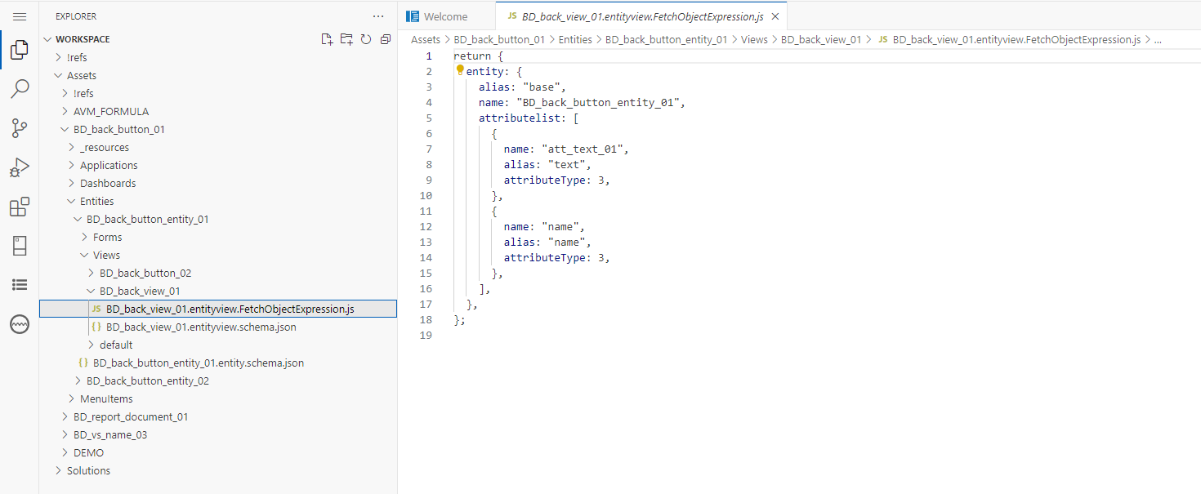Switch to the Welcome tab
The height and width of the screenshot is (494, 1201).
(446, 16)
